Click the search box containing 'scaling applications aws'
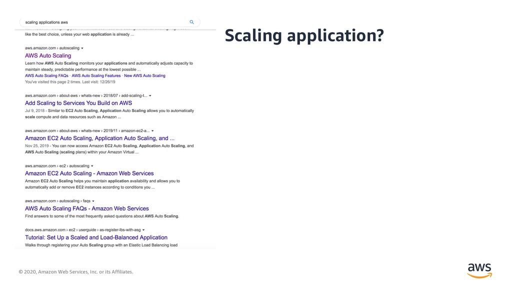The image size is (512, 288). coord(109,22)
